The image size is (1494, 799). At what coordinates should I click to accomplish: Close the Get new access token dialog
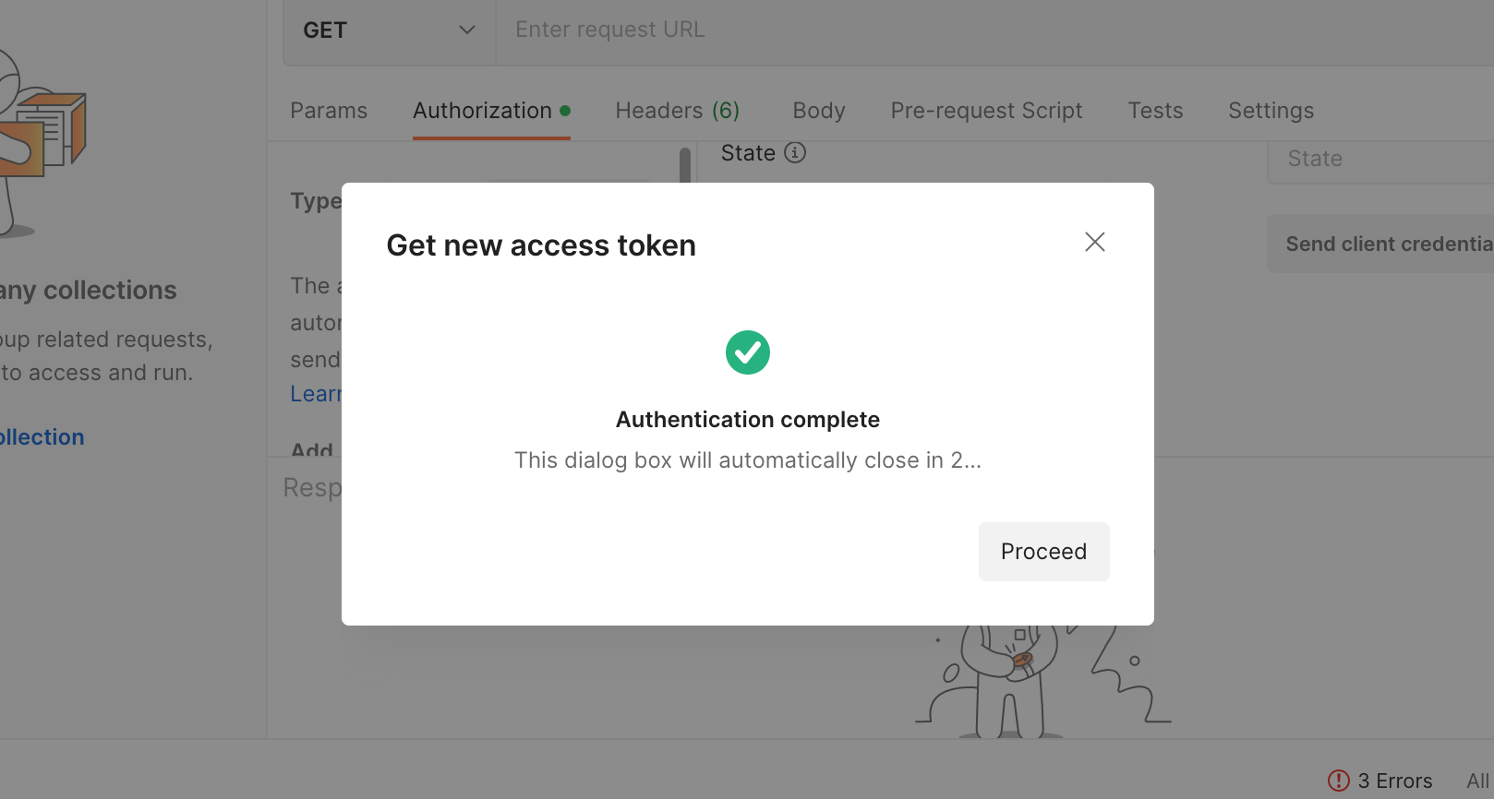(x=1095, y=242)
